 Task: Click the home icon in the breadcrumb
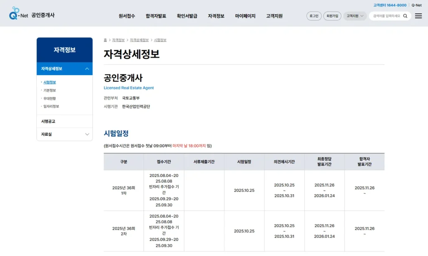click(x=104, y=40)
